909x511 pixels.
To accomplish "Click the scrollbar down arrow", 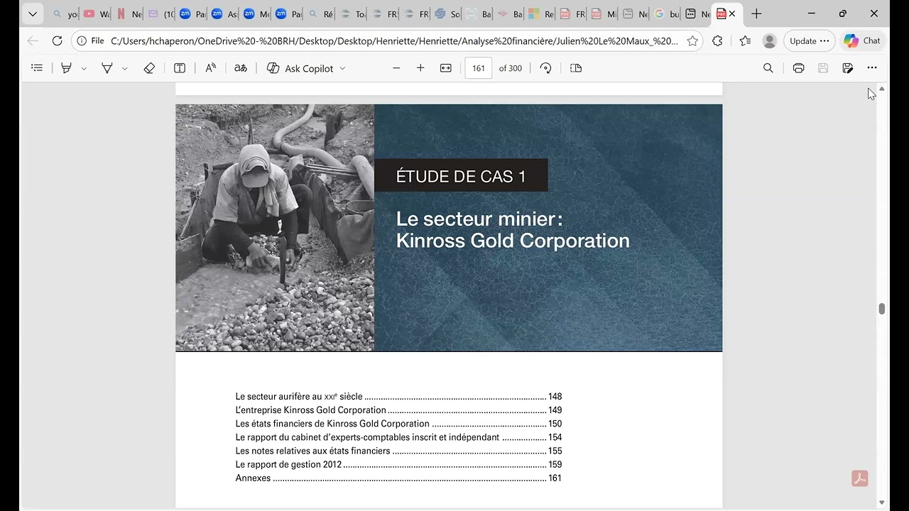I will pos(882,502).
